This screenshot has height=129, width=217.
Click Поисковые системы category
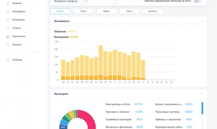point(167,112)
